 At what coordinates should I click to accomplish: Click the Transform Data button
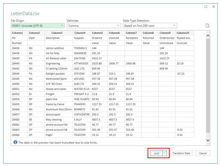(182, 153)
